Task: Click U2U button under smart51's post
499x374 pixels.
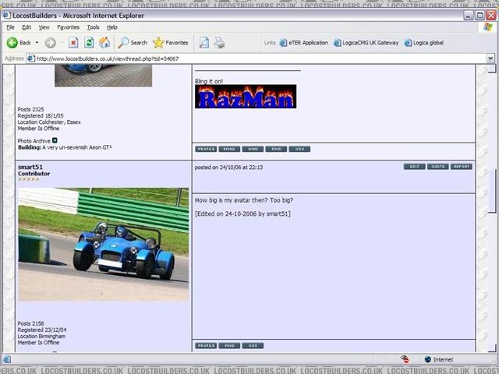Action: [253, 346]
